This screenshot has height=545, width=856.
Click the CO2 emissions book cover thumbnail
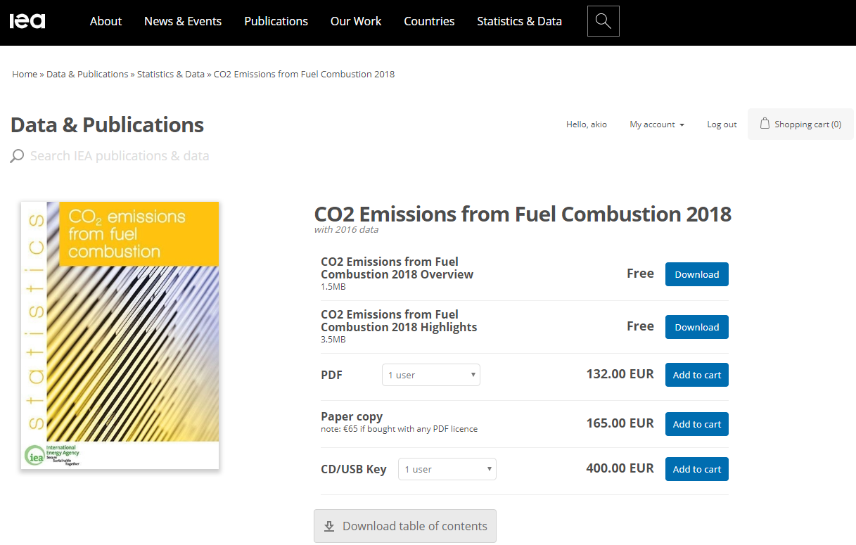tap(120, 335)
